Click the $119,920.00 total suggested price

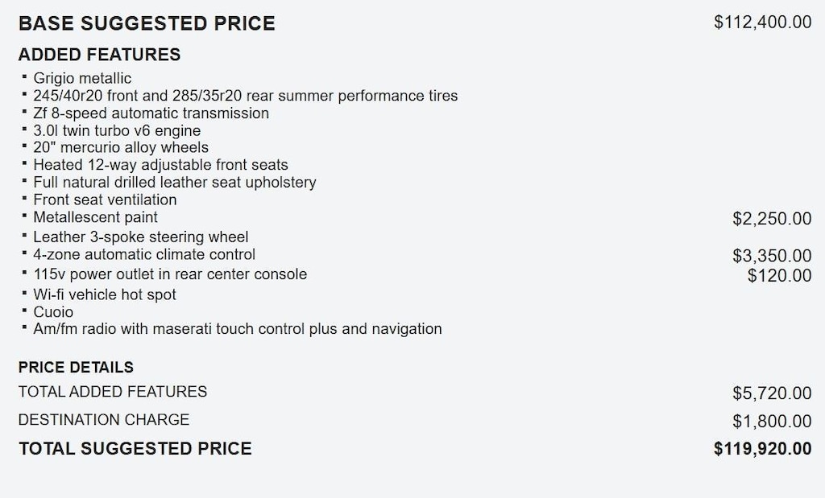click(x=762, y=449)
